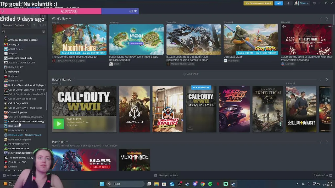Switch to Big Picture mode icon

314,3
